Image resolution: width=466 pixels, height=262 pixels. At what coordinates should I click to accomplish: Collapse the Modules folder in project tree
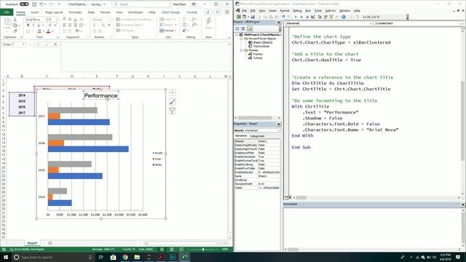click(241, 50)
